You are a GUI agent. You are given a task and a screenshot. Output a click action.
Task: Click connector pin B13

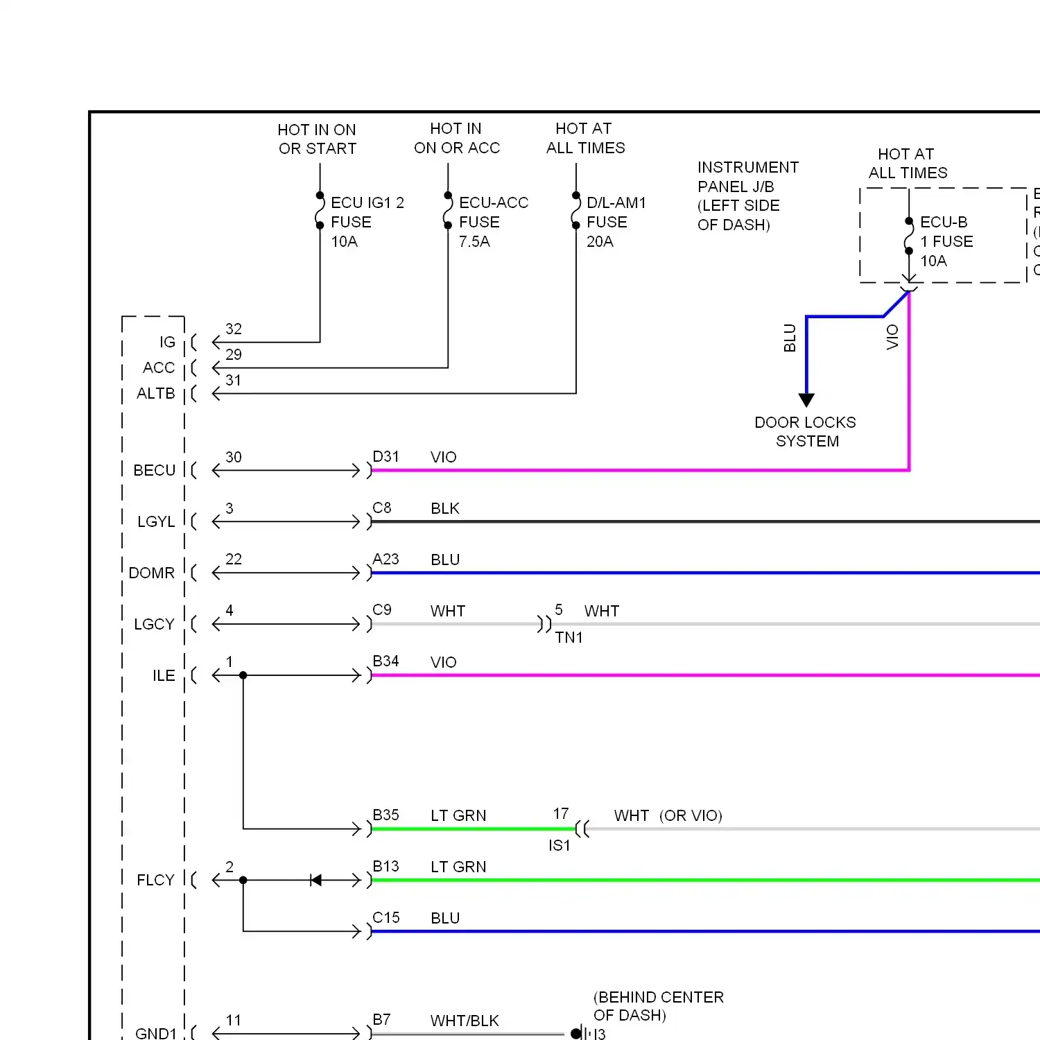click(385, 866)
